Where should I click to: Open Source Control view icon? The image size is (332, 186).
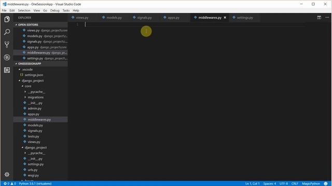tap(7, 45)
